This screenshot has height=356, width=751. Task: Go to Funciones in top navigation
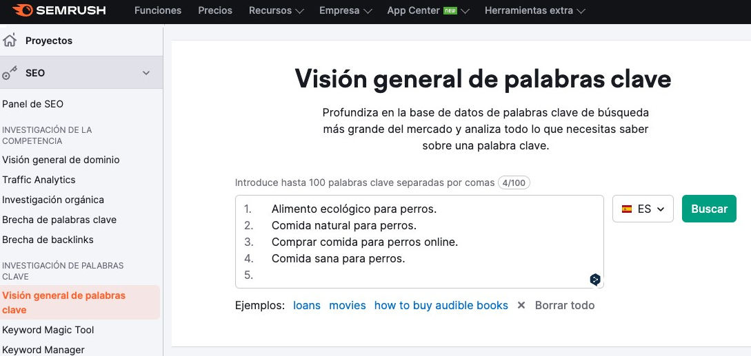pos(158,10)
